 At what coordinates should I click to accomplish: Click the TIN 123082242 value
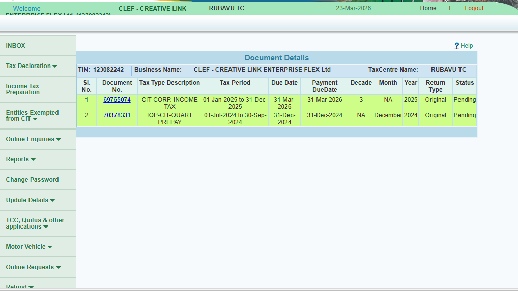click(x=108, y=70)
